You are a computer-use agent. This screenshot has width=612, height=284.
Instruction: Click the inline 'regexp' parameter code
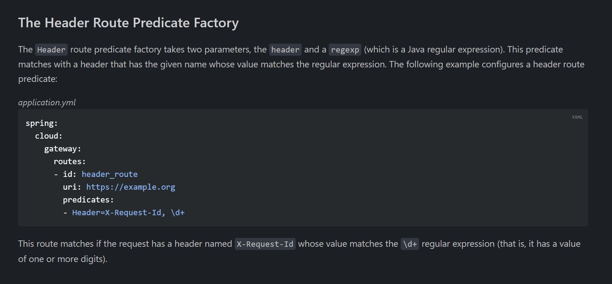pos(345,50)
